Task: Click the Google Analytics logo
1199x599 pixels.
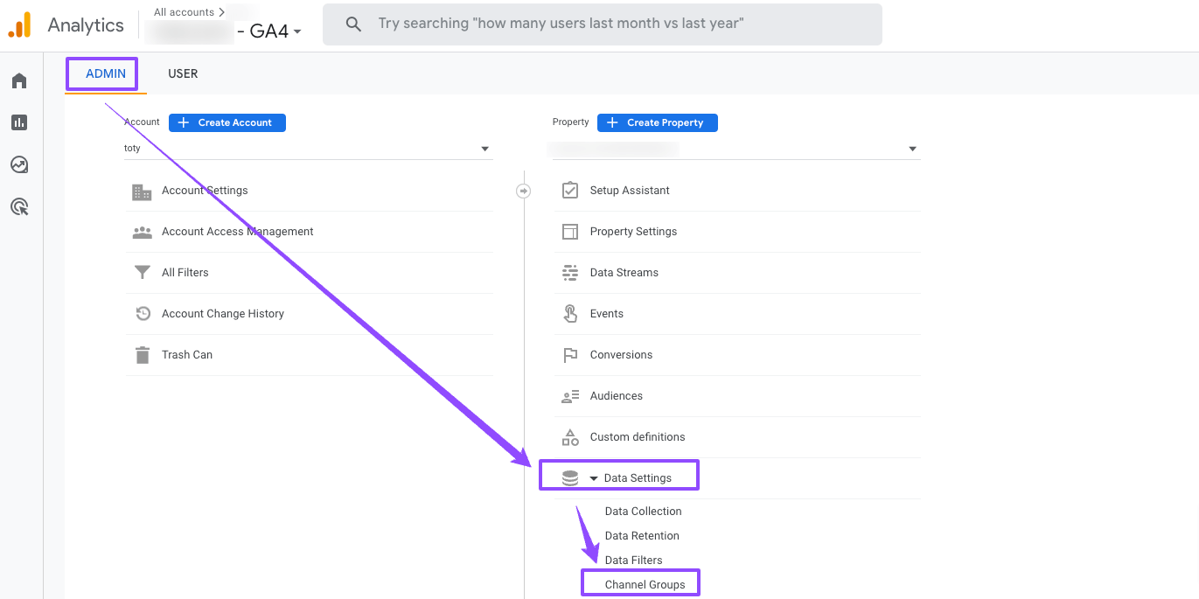Action: click(19, 24)
